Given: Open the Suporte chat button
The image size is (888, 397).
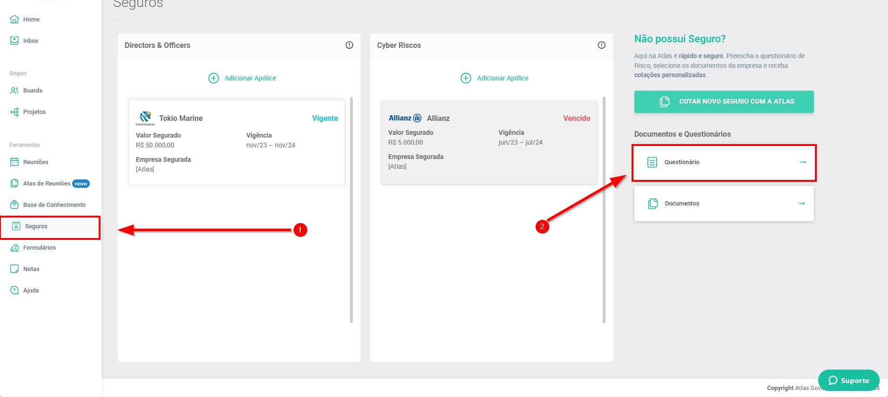Looking at the screenshot, I should [848, 380].
